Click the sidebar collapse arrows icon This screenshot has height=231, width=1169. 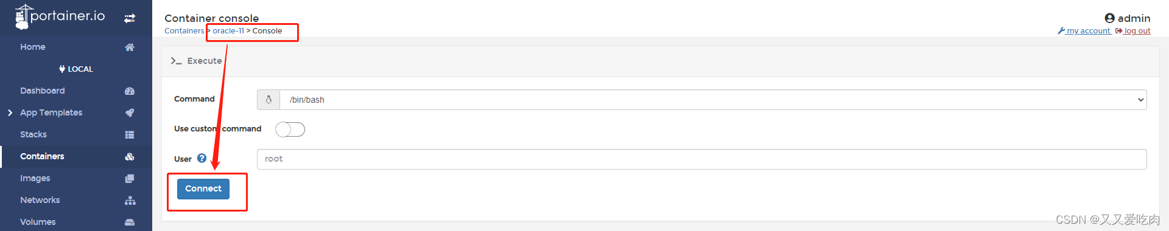[x=130, y=18]
